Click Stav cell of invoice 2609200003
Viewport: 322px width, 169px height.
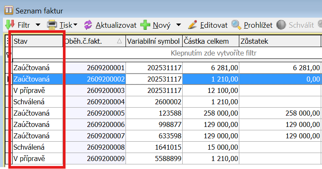pos(38,90)
